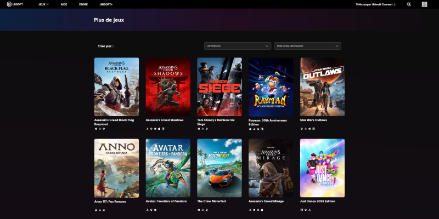Click the Apple icon under Assassin's Creed Shadows
This screenshot has width=439, height=219.
point(159,129)
